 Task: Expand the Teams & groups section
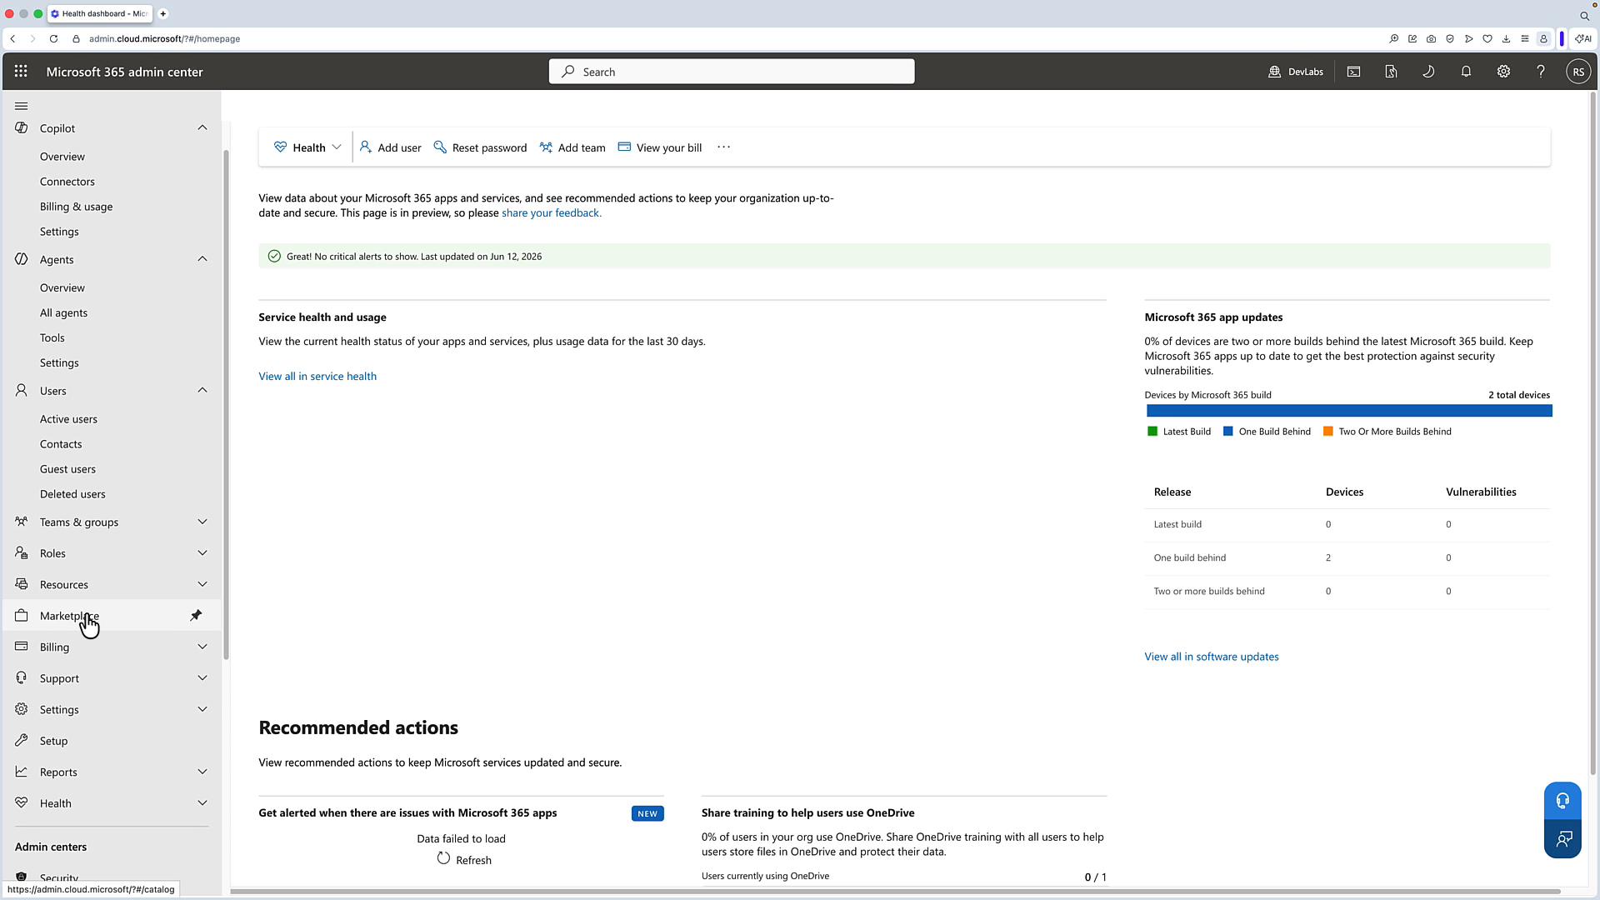point(202,522)
